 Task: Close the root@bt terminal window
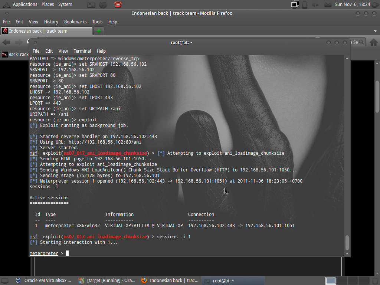pos(345,43)
